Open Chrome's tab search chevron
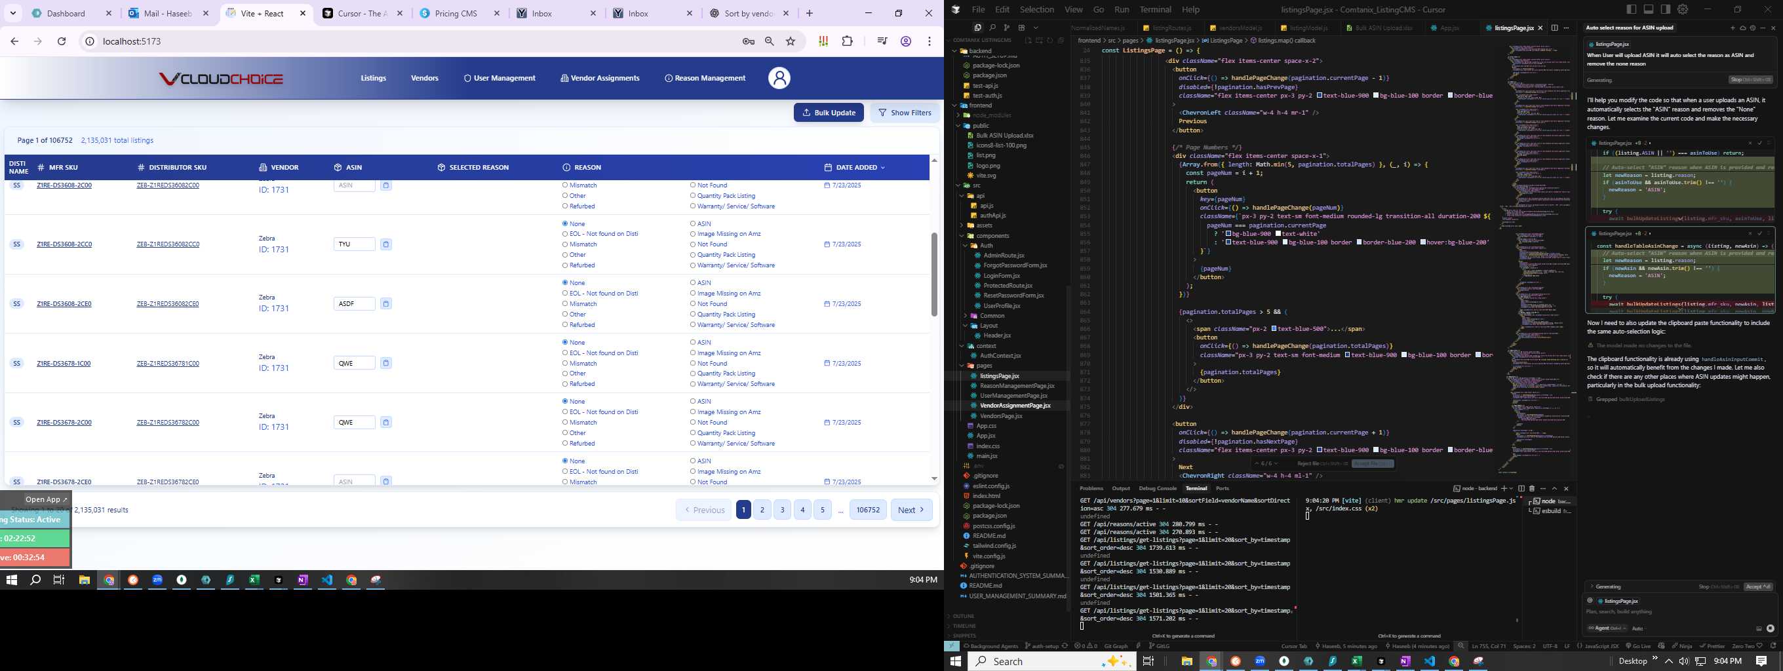Screen dimensions: 1783x671 point(13,13)
